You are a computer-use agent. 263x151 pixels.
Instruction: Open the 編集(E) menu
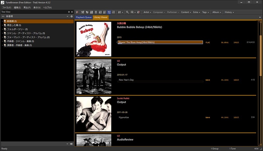[17, 8]
